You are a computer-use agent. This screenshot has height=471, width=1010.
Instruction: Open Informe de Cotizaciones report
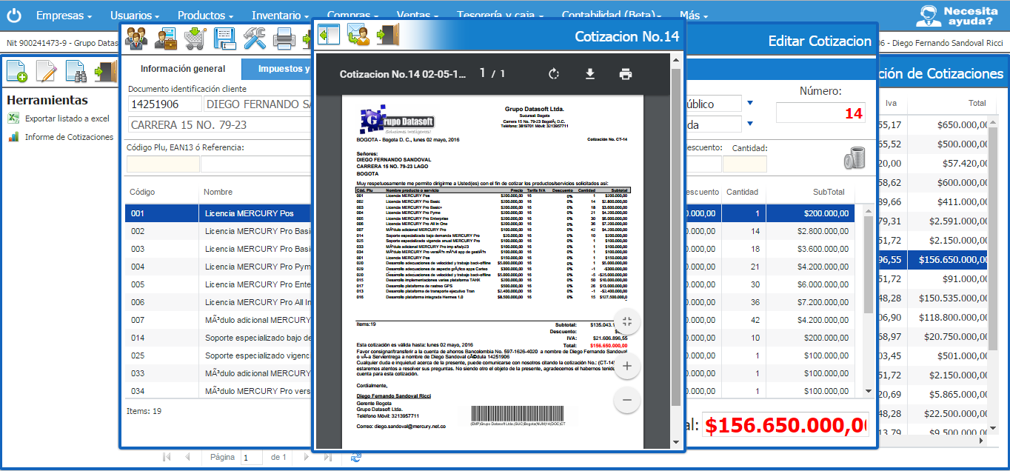click(x=69, y=137)
